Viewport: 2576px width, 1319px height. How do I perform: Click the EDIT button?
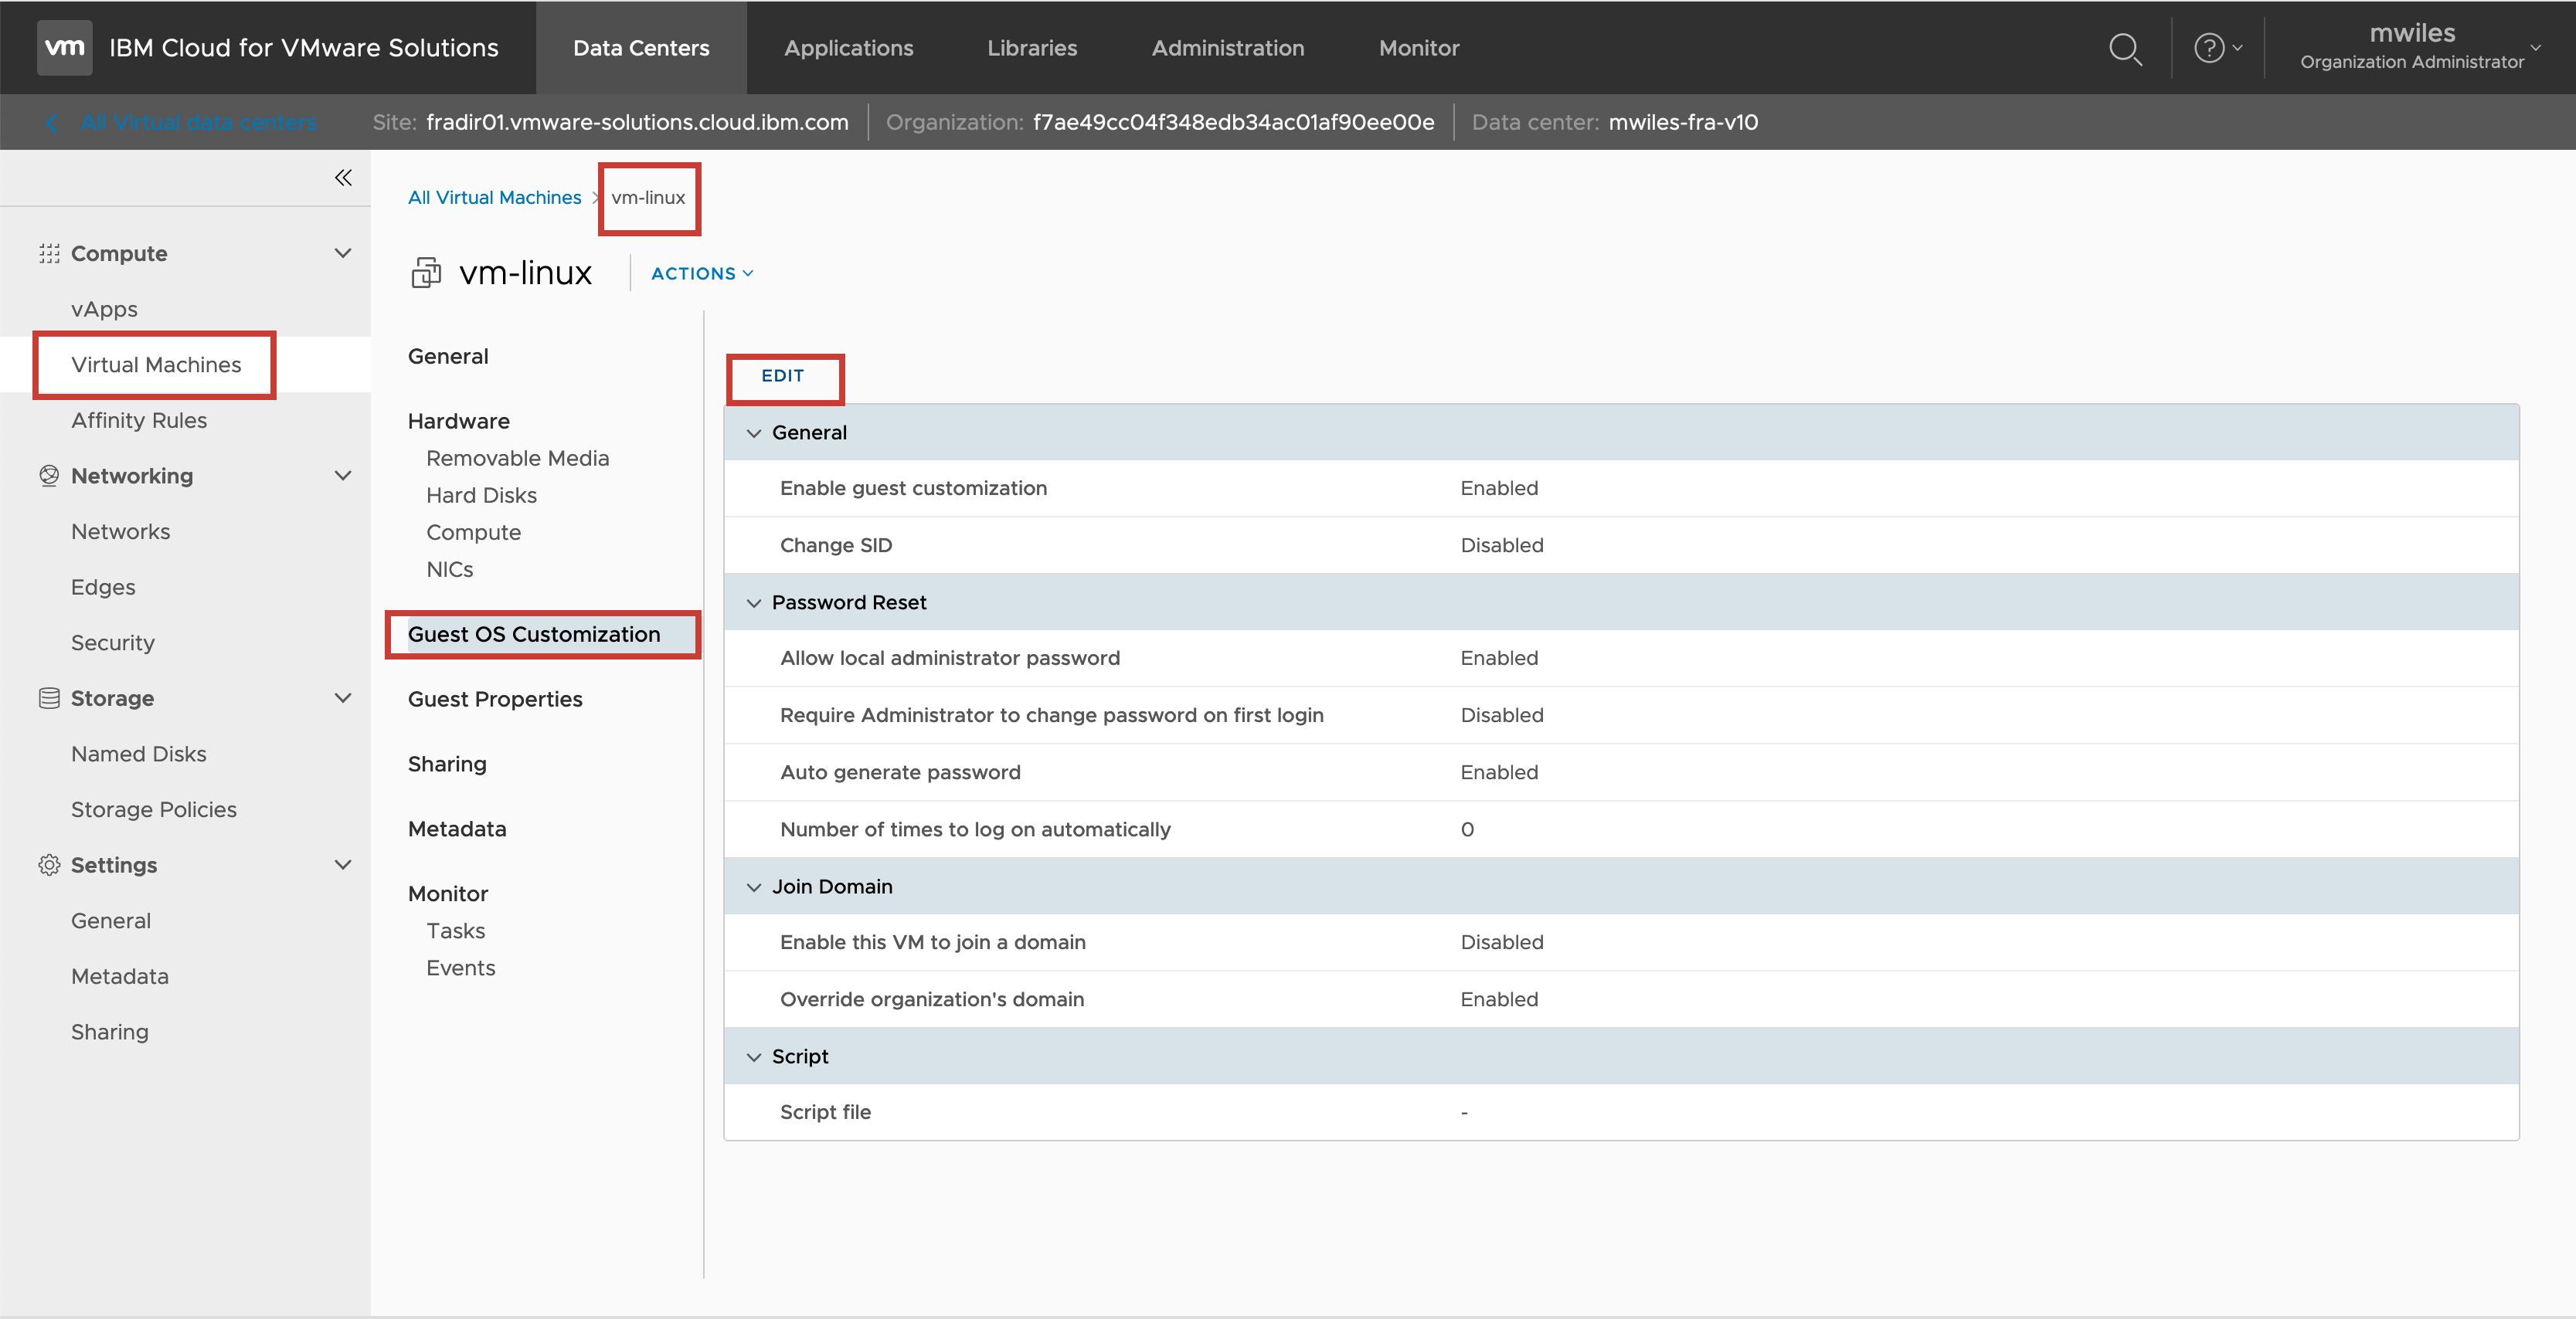click(783, 377)
